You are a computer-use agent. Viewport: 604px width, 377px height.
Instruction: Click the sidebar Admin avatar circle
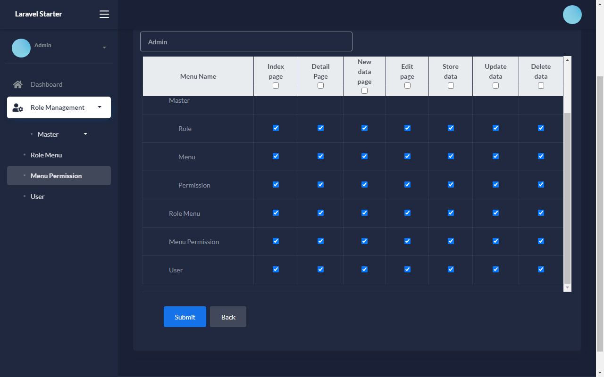[21, 48]
